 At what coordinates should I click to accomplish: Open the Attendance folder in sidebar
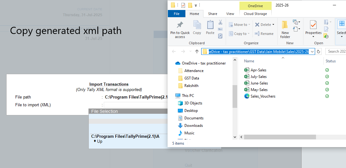[191, 71]
